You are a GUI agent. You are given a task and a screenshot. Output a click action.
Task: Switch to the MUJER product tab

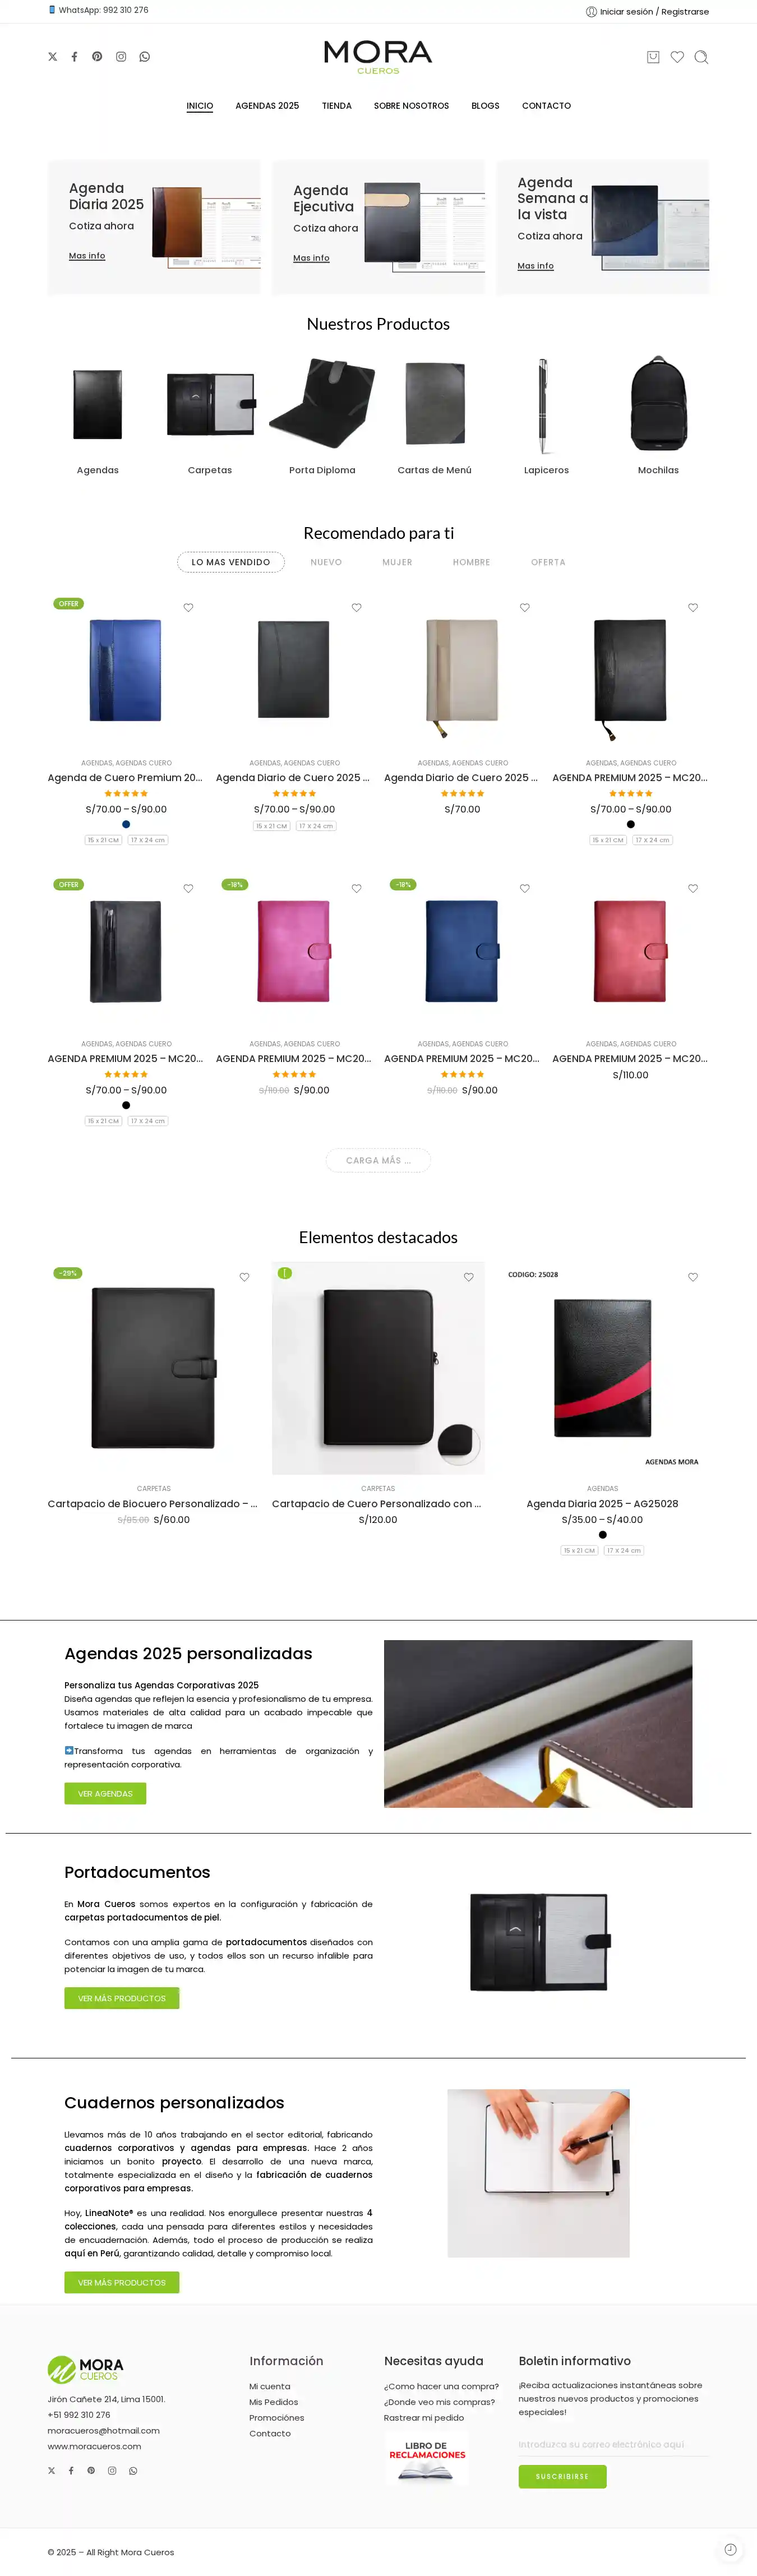click(x=397, y=562)
